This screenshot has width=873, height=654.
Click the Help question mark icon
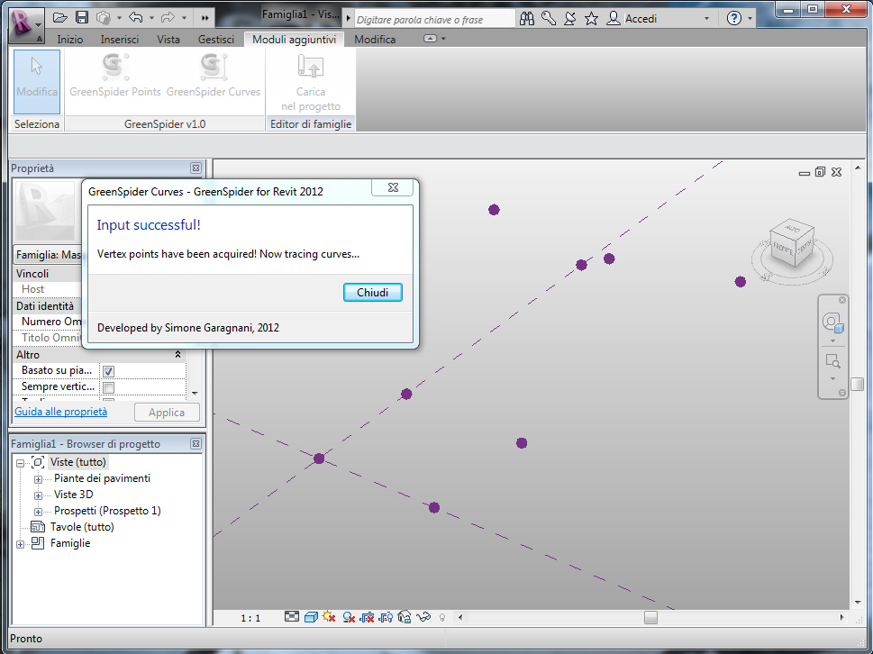pos(734,18)
